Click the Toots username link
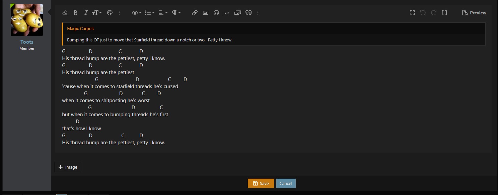Screen dimensions: 498x195 point(27,42)
